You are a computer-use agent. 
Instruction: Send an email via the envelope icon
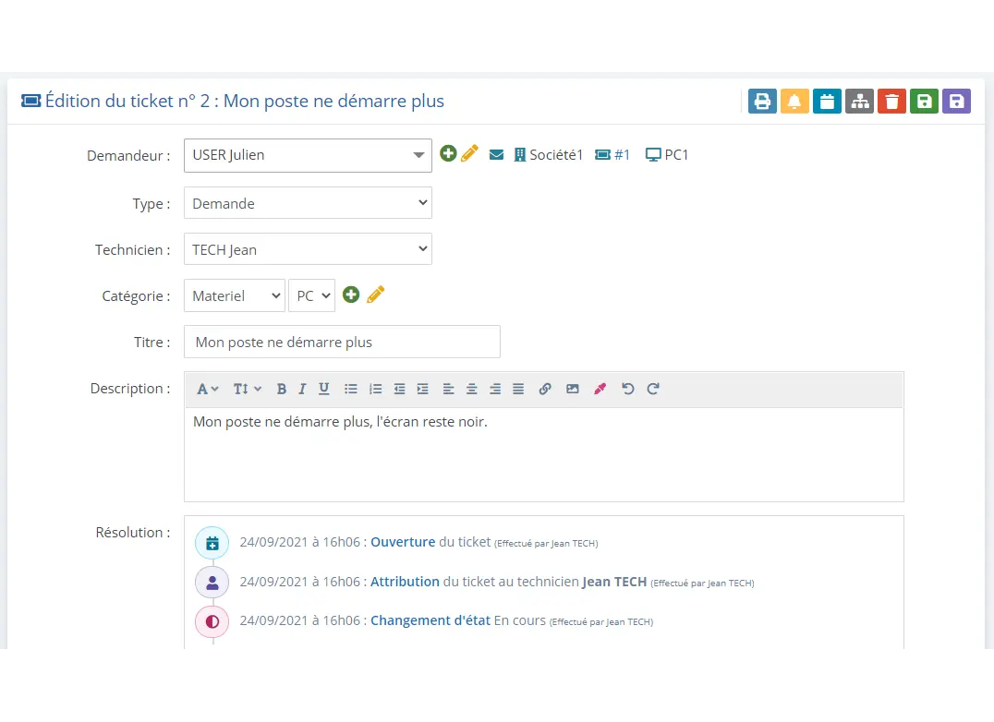(497, 154)
